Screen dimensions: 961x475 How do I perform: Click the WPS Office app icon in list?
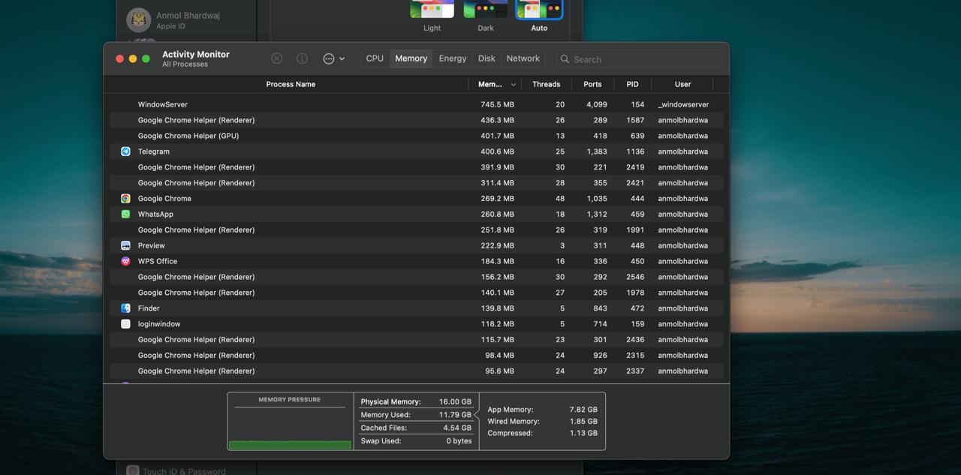(x=125, y=261)
